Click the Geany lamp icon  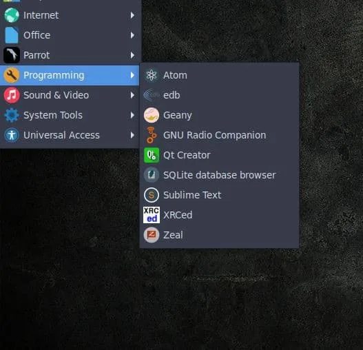pos(152,115)
